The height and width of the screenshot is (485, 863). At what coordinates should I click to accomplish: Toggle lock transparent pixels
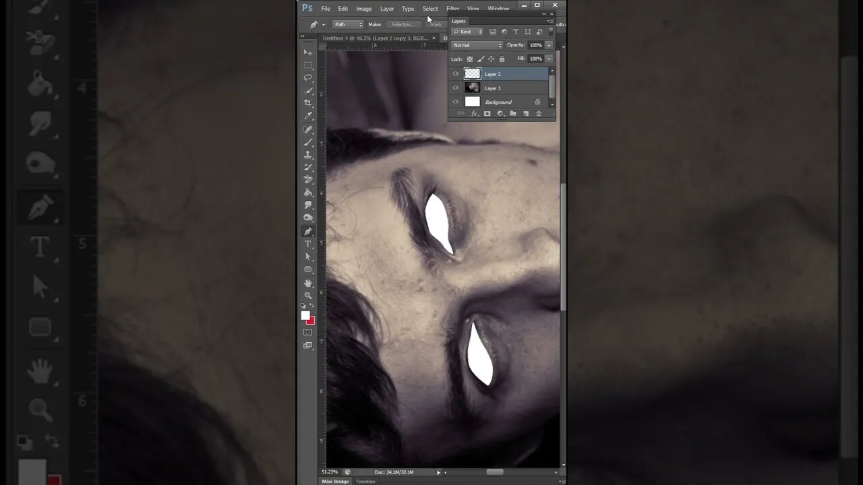470,59
